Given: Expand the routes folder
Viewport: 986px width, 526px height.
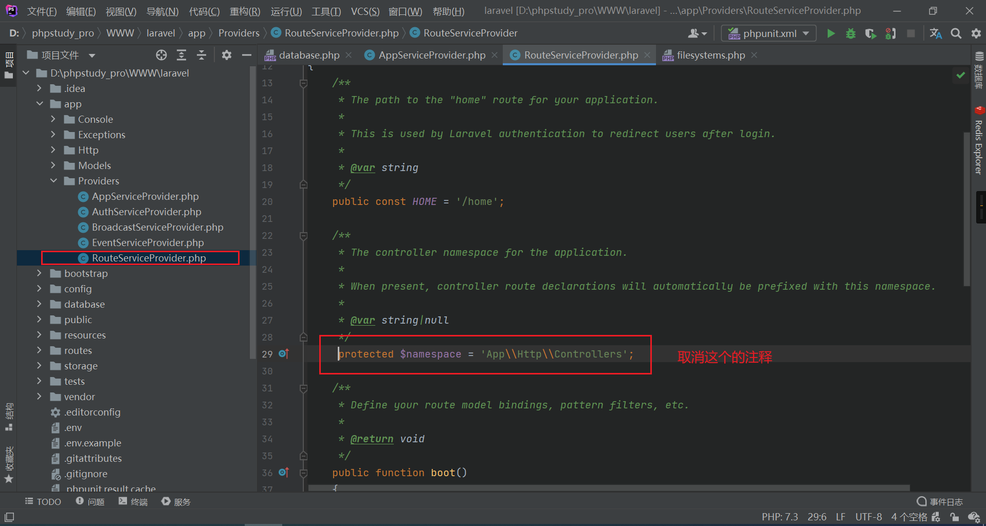Looking at the screenshot, I should tap(40, 350).
